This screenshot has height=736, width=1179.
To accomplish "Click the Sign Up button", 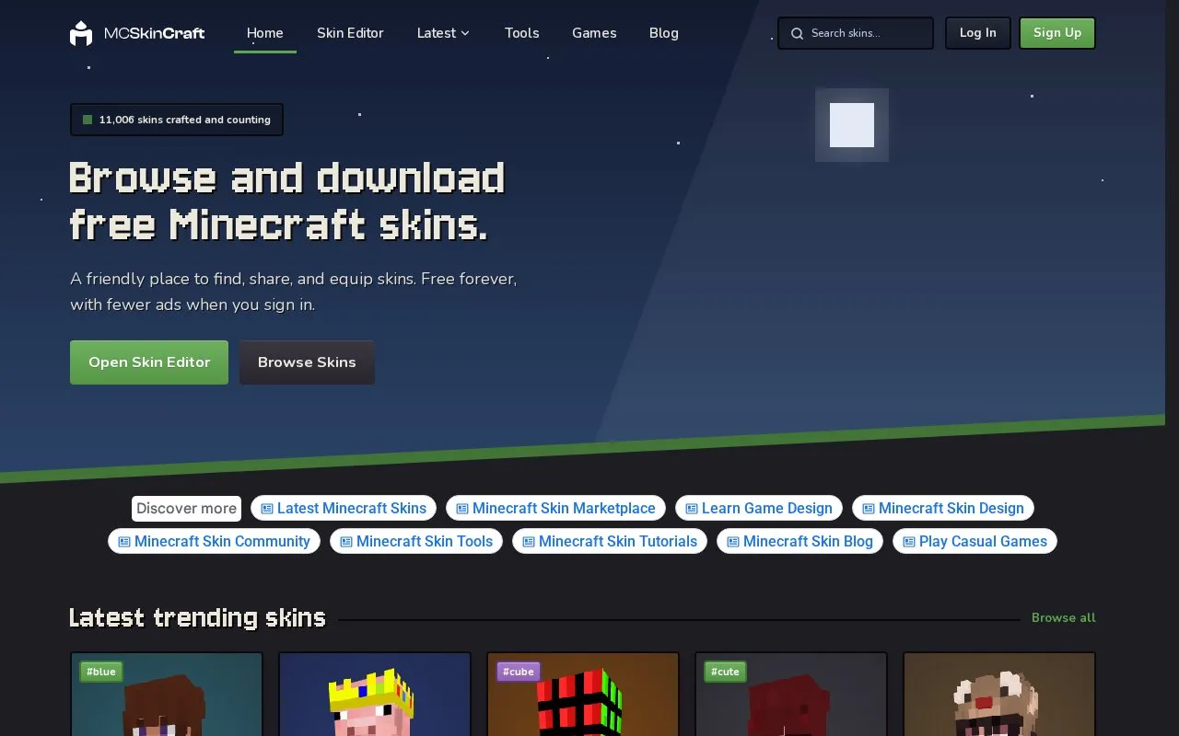I will pyautogui.click(x=1056, y=33).
